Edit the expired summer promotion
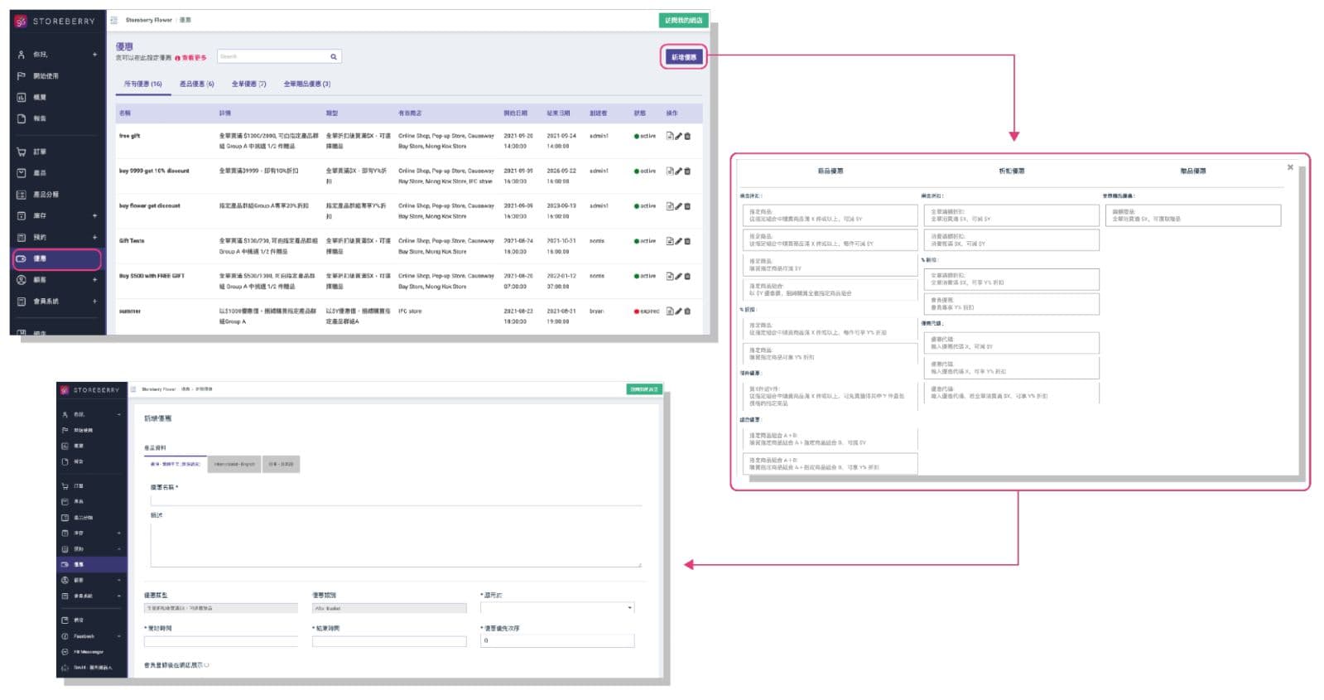This screenshot has height=700, width=1324. pyautogui.click(x=678, y=311)
